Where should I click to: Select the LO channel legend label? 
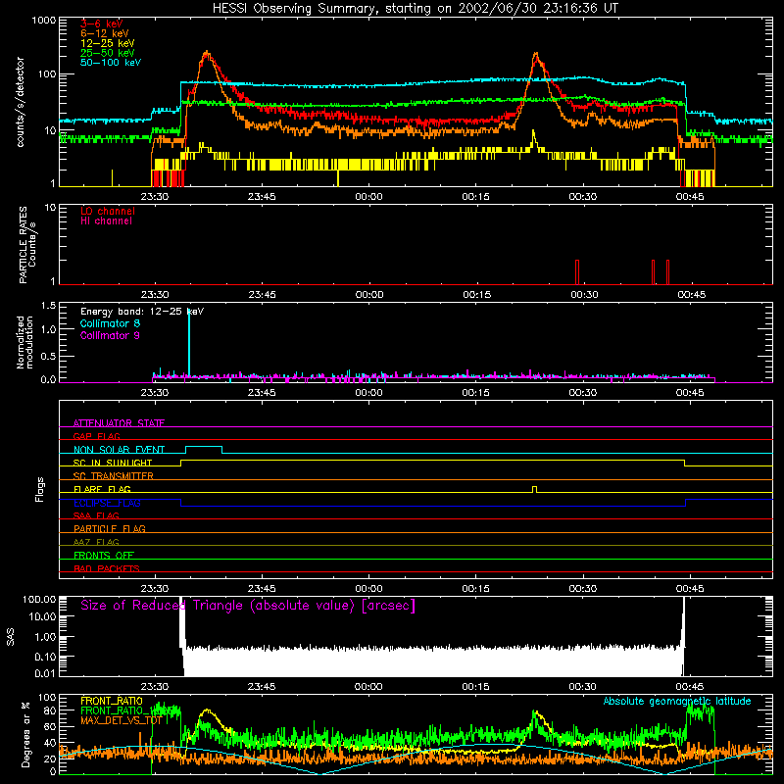click(x=108, y=211)
